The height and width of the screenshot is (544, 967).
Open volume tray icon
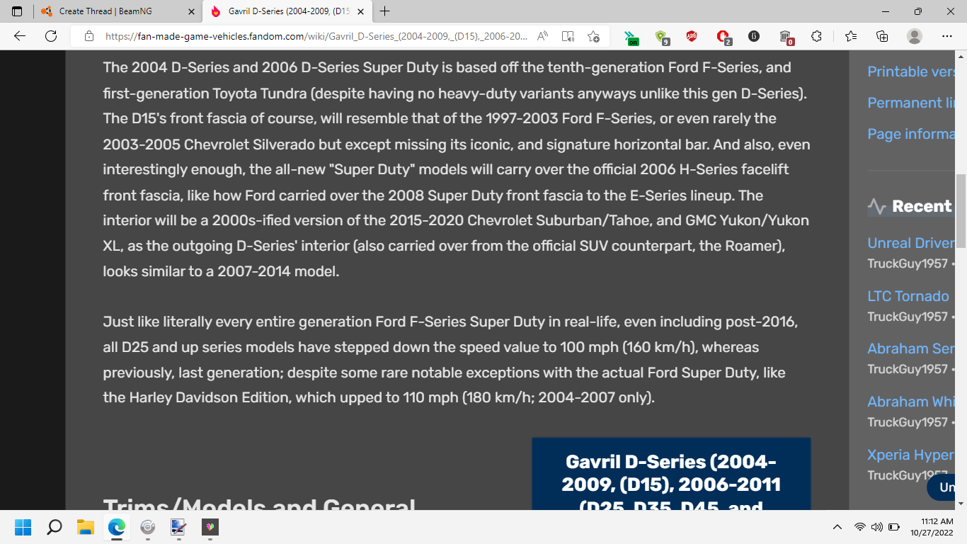click(x=877, y=527)
